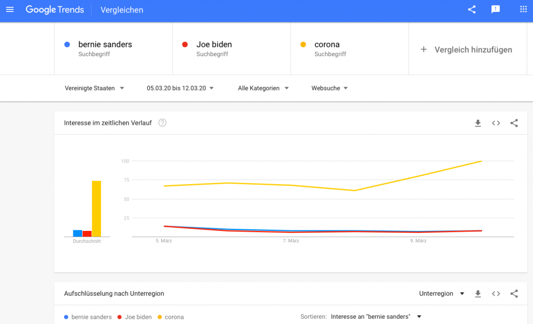Open the Alle Kategorien dropdown

coord(263,88)
